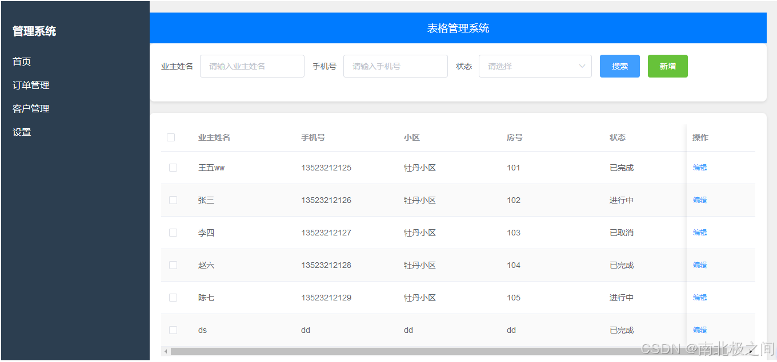This screenshot has height=362, width=777.
Task: Open 首页 from the sidebar
Action: tap(21, 62)
